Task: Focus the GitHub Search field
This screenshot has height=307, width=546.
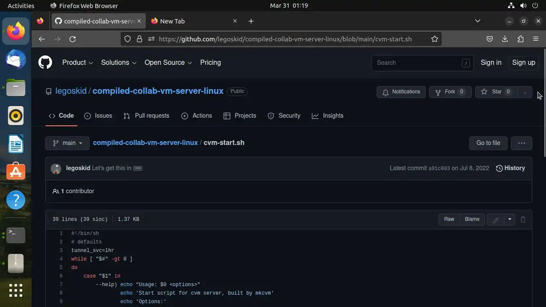Action: click(x=422, y=63)
